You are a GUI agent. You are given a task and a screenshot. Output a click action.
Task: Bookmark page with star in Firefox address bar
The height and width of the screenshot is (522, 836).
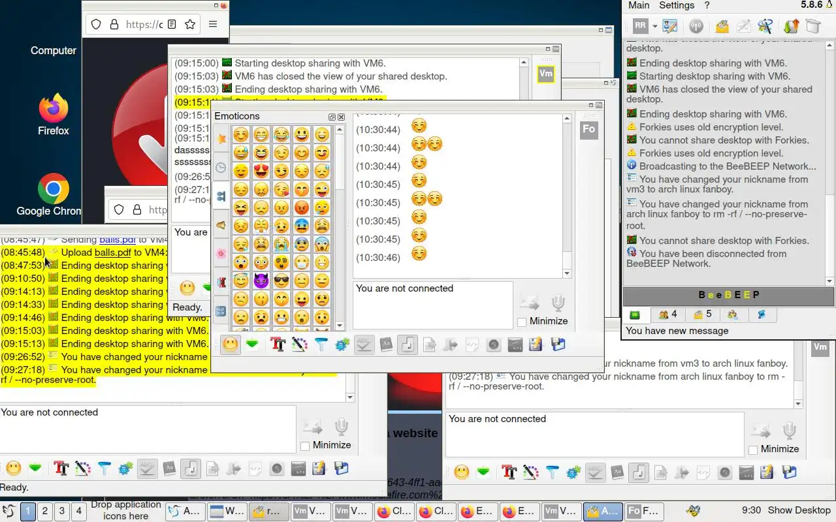tap(190, 24)
